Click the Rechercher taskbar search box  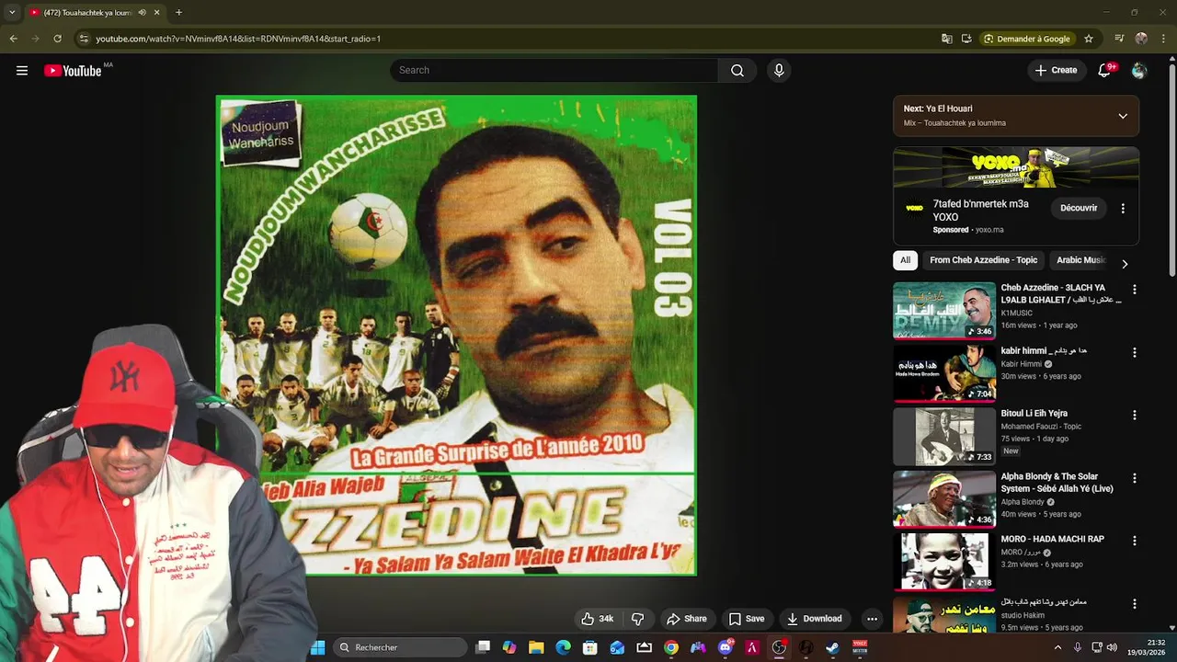(400, 647)
